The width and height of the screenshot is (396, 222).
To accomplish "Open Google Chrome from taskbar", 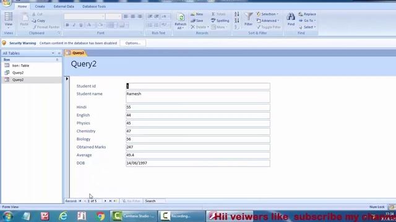I will coord(100,216).
